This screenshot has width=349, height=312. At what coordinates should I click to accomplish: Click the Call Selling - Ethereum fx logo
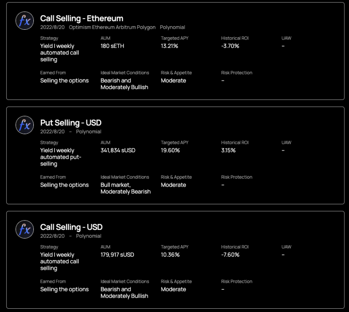(x=24, y=21)
